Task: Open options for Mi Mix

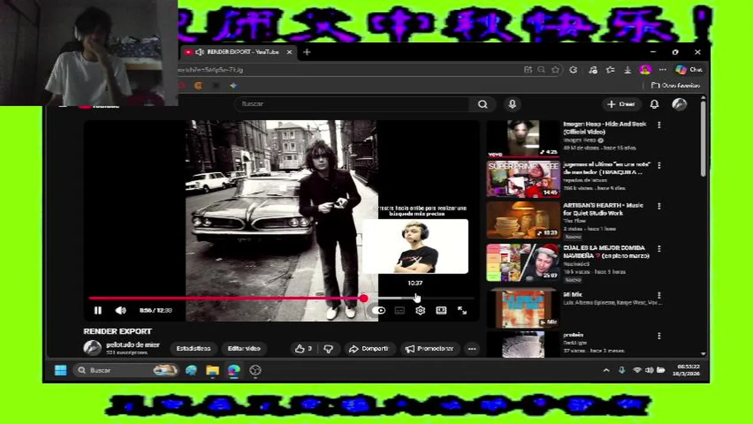Action: click(x=659, y=296)
